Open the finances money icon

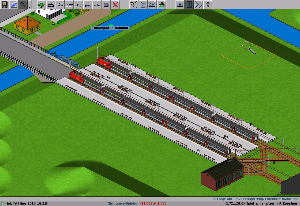[162, 4]
